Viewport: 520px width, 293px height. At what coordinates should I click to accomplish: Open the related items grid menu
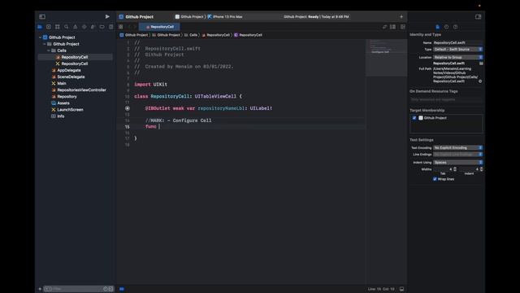[121, 27]
